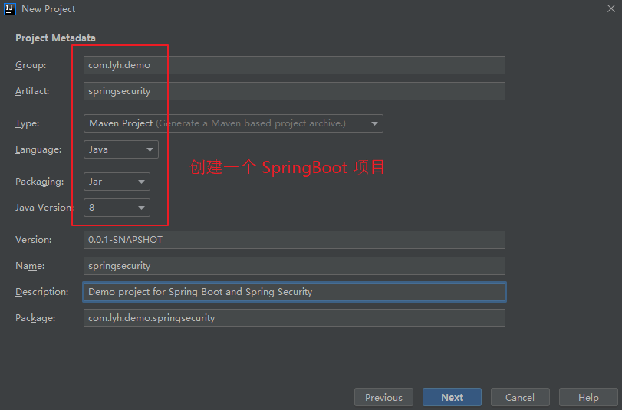Proceed with the Next button
Image resolution: width=622 pixels, height=410 pixels.
point(452,397)
